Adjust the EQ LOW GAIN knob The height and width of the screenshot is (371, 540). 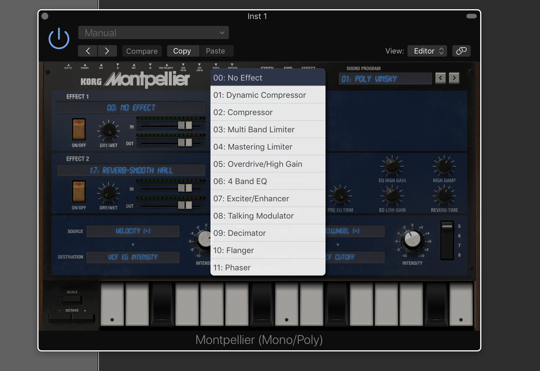pyautogui.click(x=392, y=196)
